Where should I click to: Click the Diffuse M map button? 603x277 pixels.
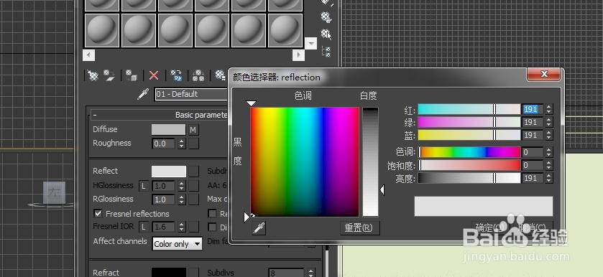click(x=193, y=130)
